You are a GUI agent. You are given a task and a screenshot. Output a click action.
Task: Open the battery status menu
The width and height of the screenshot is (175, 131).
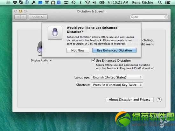click(102, 3)
